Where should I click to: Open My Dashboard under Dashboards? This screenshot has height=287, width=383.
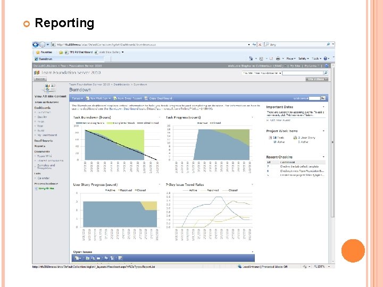click(x=47, y=135)
